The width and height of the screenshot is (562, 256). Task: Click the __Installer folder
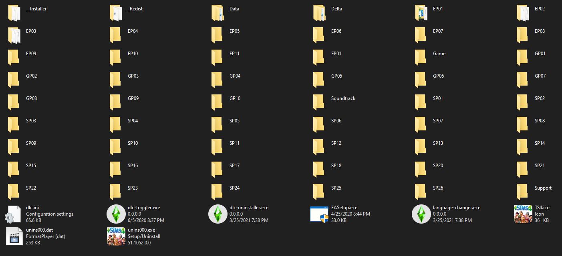point(14,13)
